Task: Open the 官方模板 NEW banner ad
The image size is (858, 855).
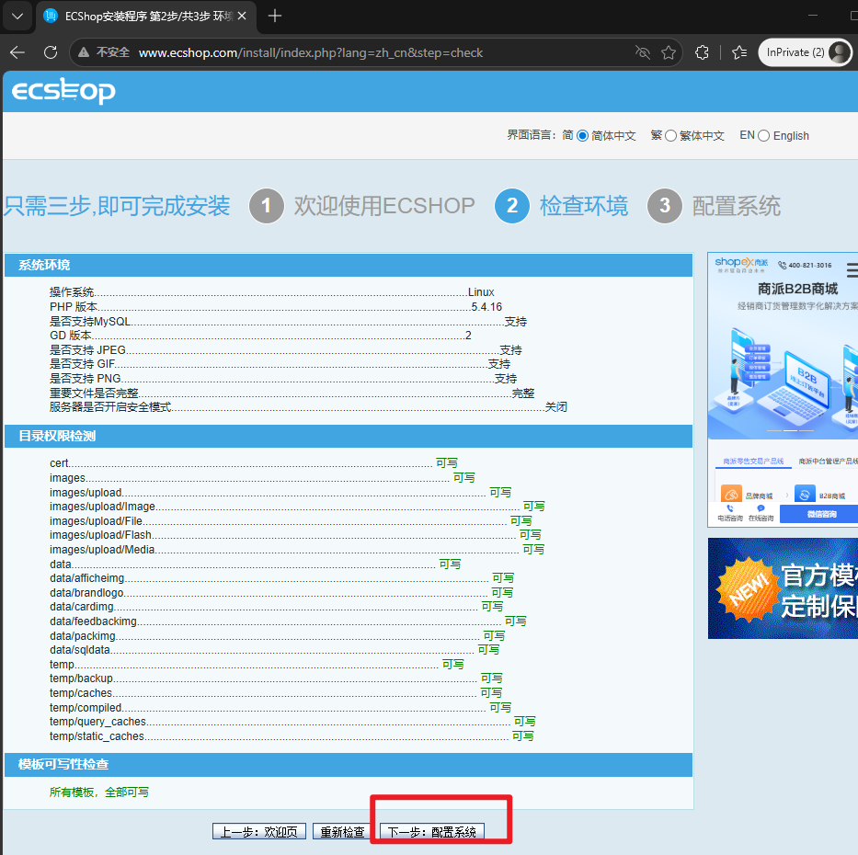Action: coord(783,588)
